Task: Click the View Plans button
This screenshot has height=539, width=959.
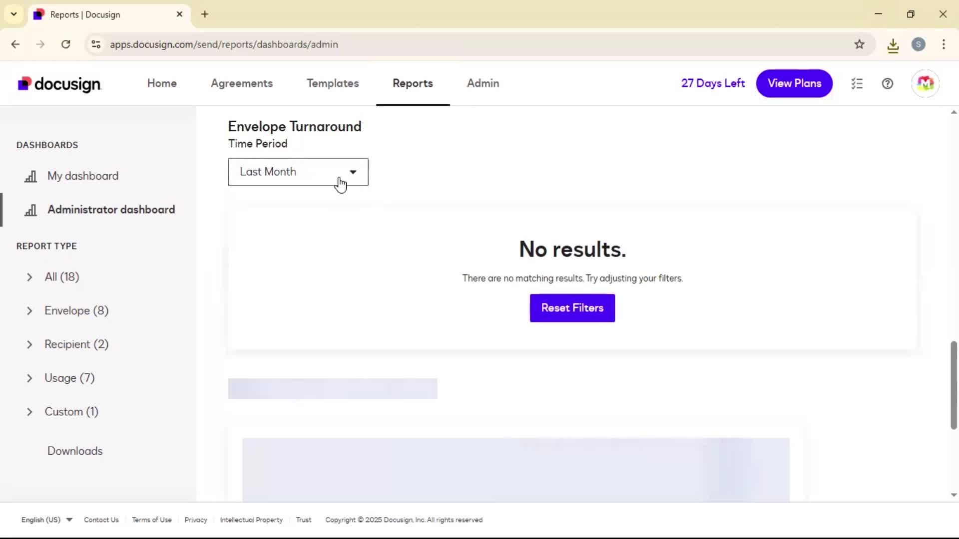Action: point(794,83)
